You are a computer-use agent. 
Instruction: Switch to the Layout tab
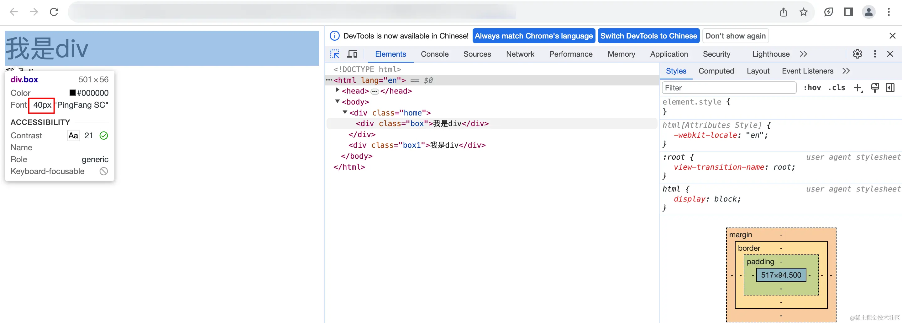tap(758, 71)
